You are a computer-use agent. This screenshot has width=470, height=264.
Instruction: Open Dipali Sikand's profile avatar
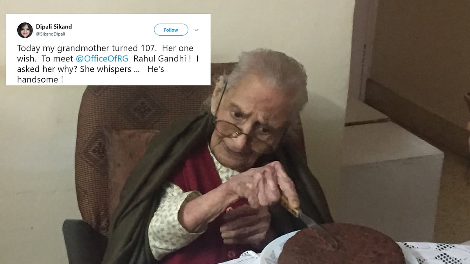[25, 30]
